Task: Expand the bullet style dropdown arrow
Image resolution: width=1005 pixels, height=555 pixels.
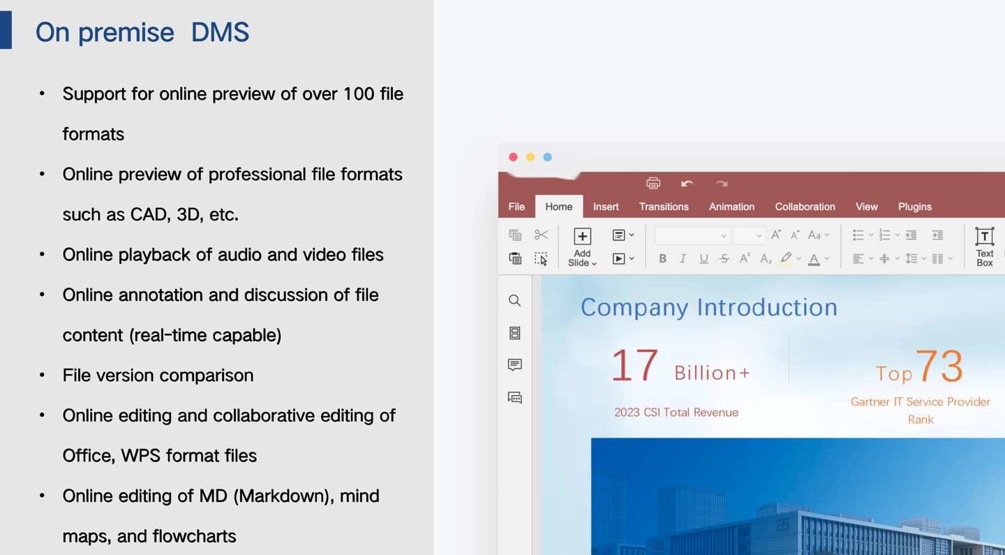Action: point(871,236)
